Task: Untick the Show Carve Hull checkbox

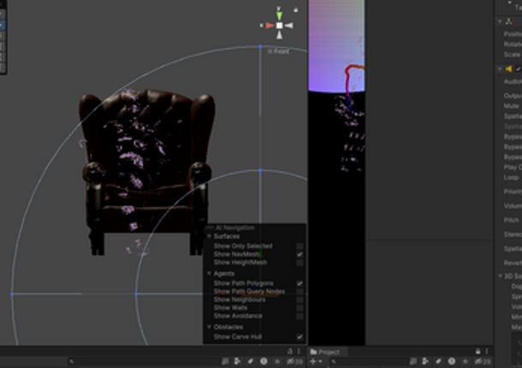Action: 300,336
